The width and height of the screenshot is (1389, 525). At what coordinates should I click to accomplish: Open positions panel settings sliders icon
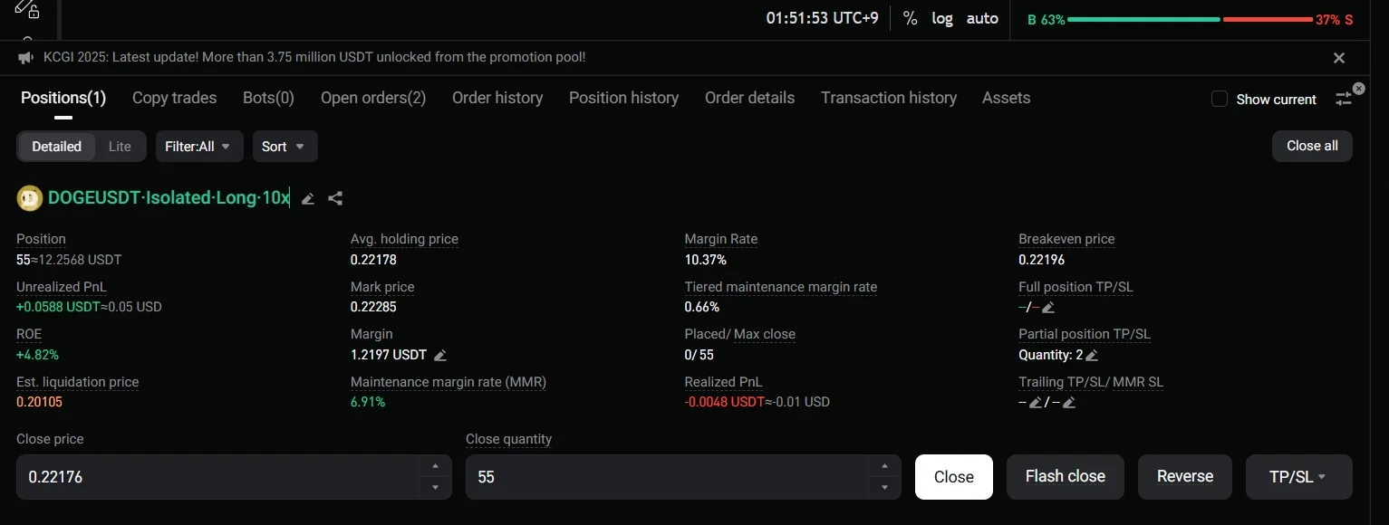point(1344,99)
